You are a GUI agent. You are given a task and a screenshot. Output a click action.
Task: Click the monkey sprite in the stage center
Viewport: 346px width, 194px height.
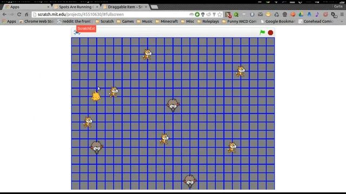click(173, 105)
